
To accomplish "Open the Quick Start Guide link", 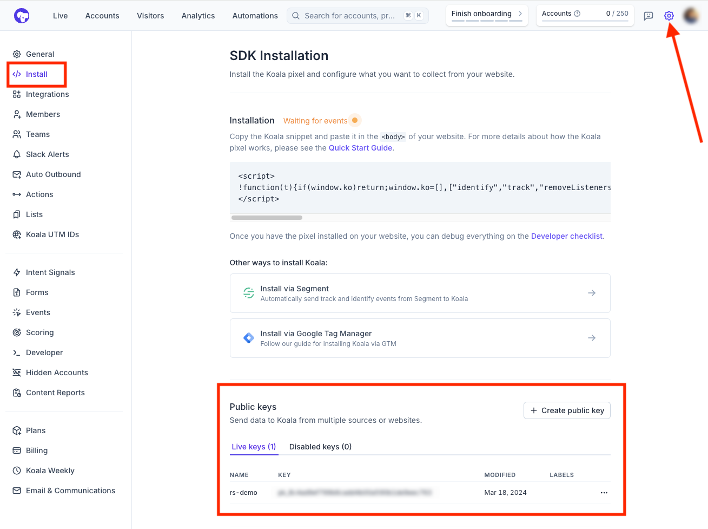I will [360, 148].
